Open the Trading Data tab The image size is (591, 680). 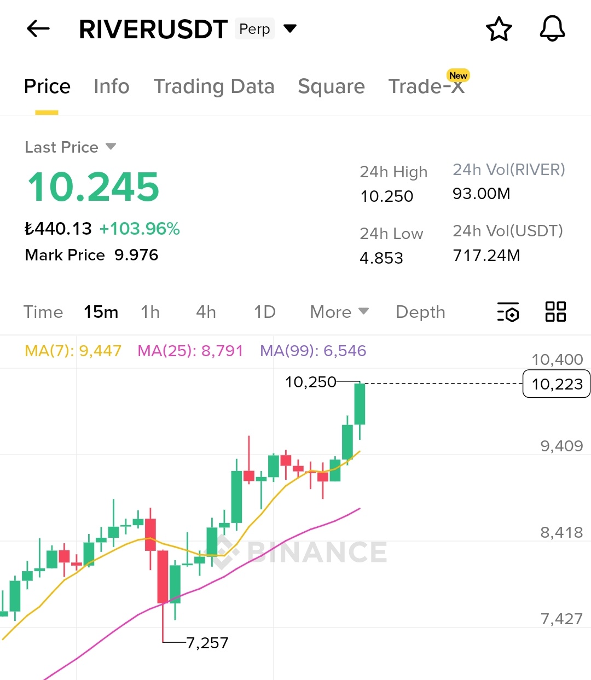[213, 86]
